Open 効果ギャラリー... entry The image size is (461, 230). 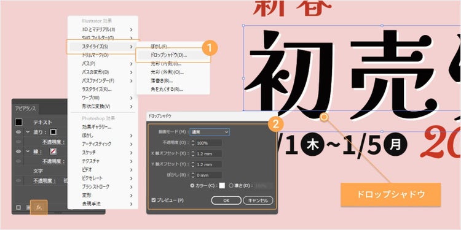(103, 127)
